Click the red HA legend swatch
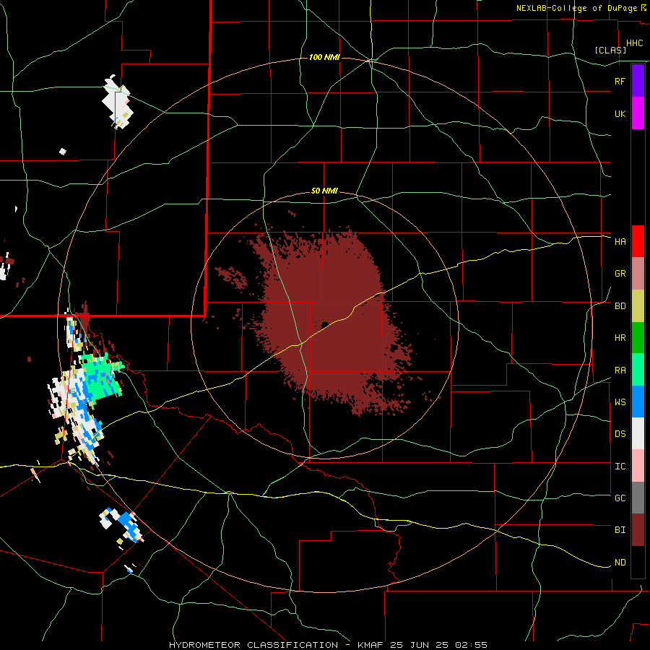The height and width of the screenshot is (650, 650). coord(638,241)
